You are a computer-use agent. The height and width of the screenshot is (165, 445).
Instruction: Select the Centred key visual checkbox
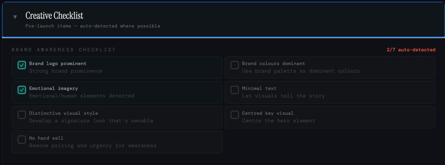(235, 115)
